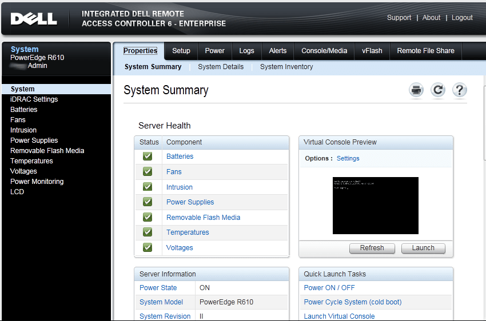Click green check status icon beside Fans
Image resolution: width=486 pixels, height=321 pixels.
click(x=148, y=171)
